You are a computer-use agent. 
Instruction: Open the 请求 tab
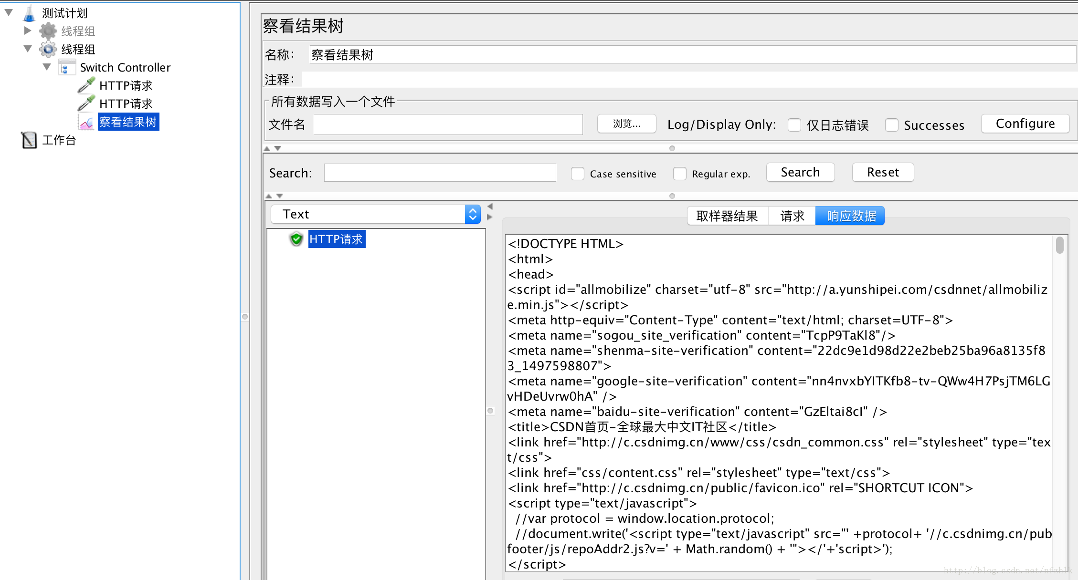click(x=792, y=216)
